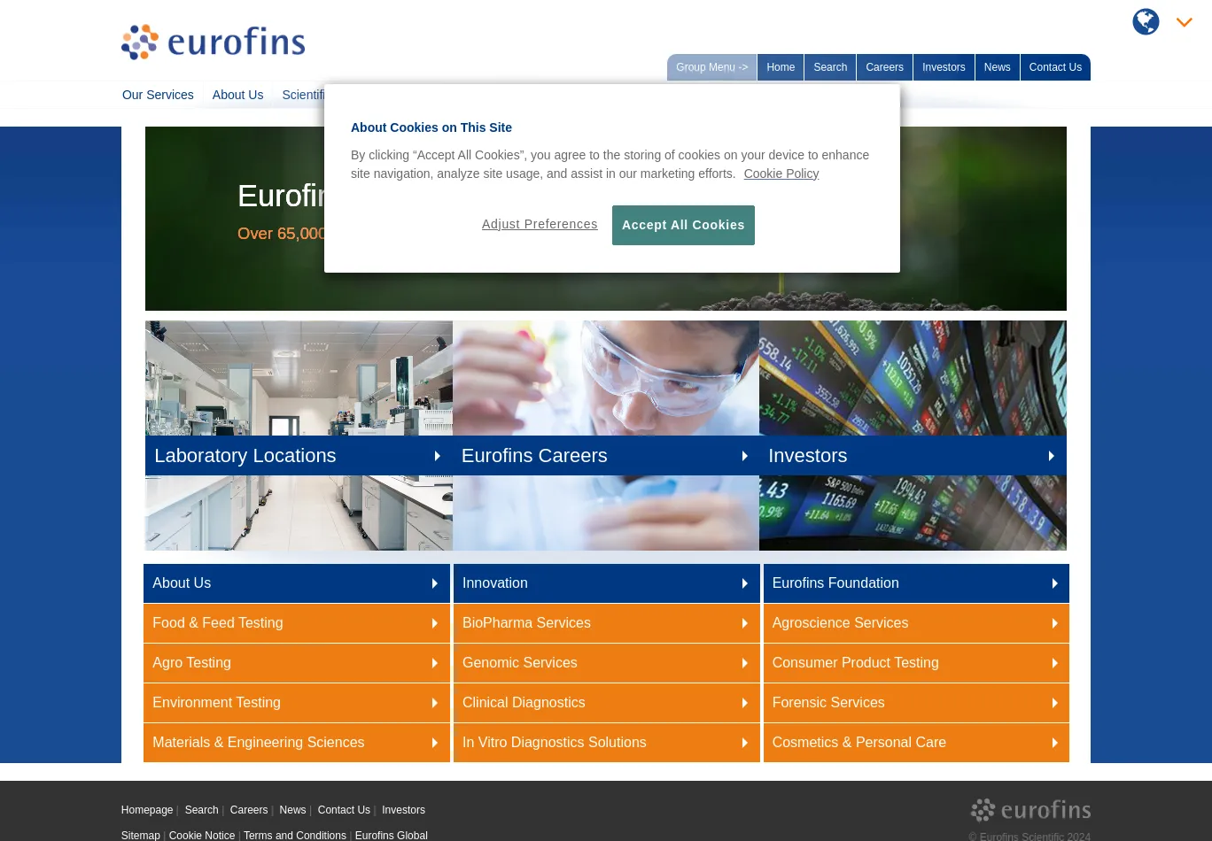This screenshot has height=841, width=1212.
Task: Click the globe language icon
Action: [1146, 22]
